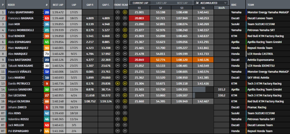This screenshot has height=134, width=290.
Task: Click the SKY VR46 Avintia team name
Action: [x=258, y=78]
